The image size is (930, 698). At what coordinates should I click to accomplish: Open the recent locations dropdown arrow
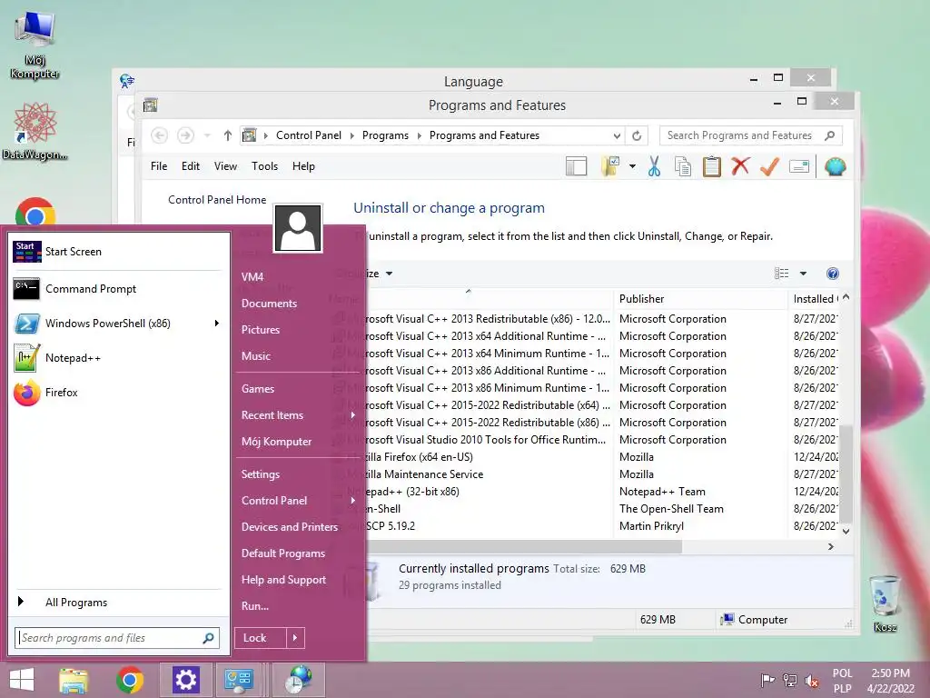coord(207,136)
